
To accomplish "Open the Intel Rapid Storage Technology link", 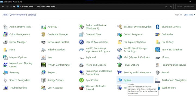I will pos(135,50).
